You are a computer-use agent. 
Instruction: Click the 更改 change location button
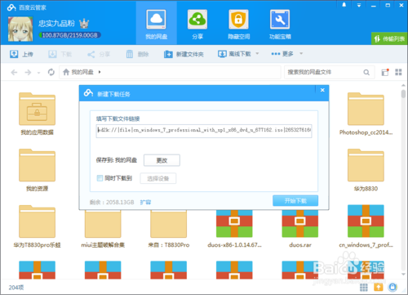click(162, 160)
